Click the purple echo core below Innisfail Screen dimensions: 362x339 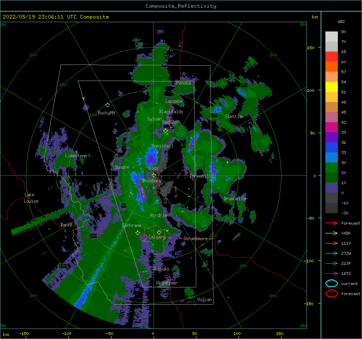coord(151,158)
